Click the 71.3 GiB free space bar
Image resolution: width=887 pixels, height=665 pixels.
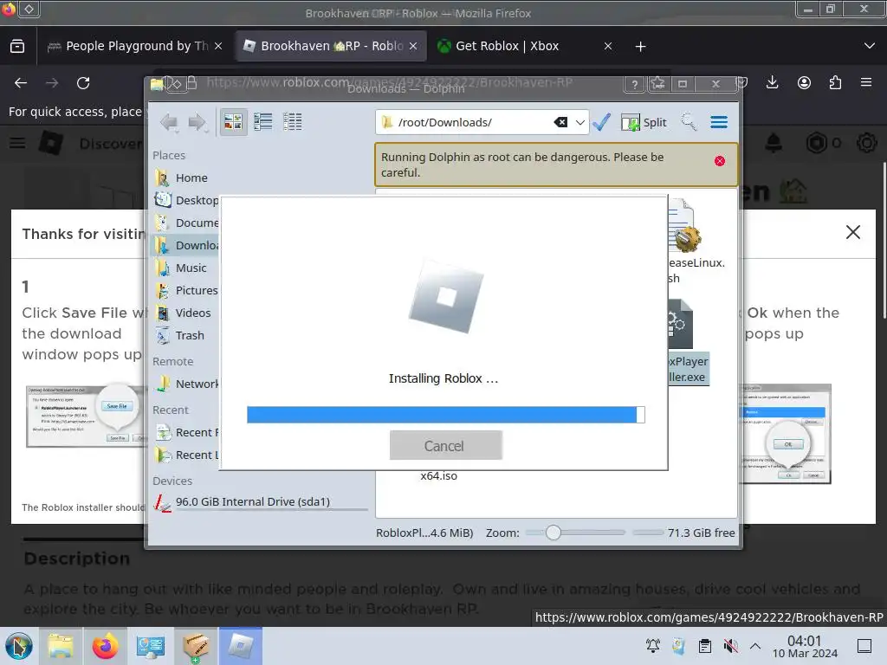[x=648, y=533]
